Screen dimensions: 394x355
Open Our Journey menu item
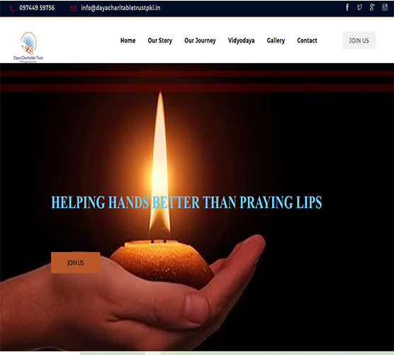pyautogui.click(x=200, y=40)
